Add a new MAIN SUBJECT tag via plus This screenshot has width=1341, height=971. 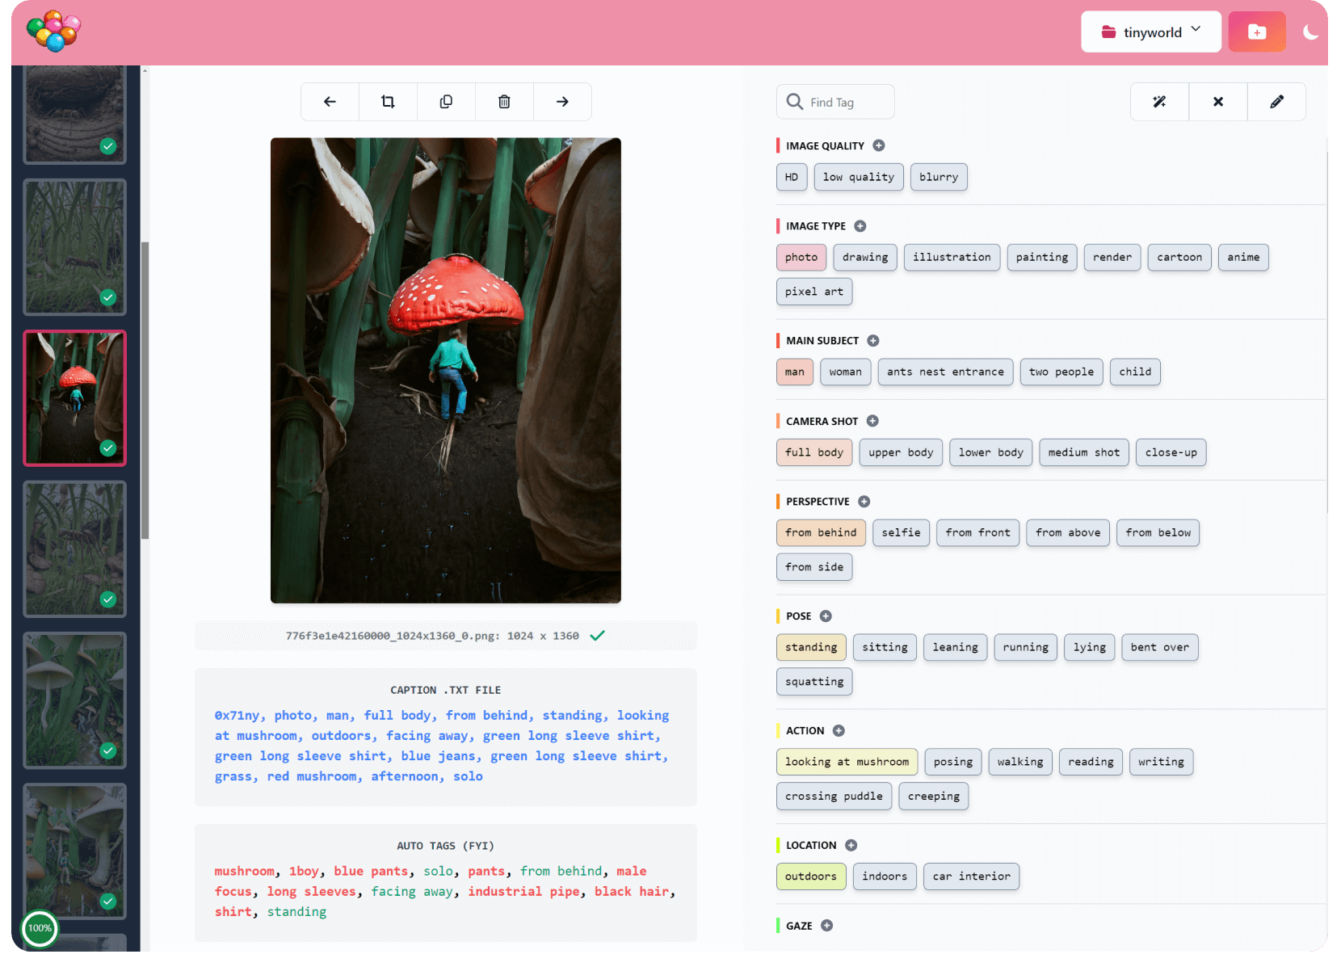point(872,340)
